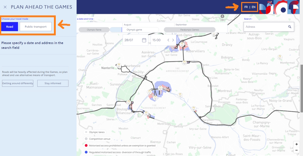Image resolution: width=303 pixels, height=156 pixels.
Task: Click the blue dot in legend
Action: (86, 152)
